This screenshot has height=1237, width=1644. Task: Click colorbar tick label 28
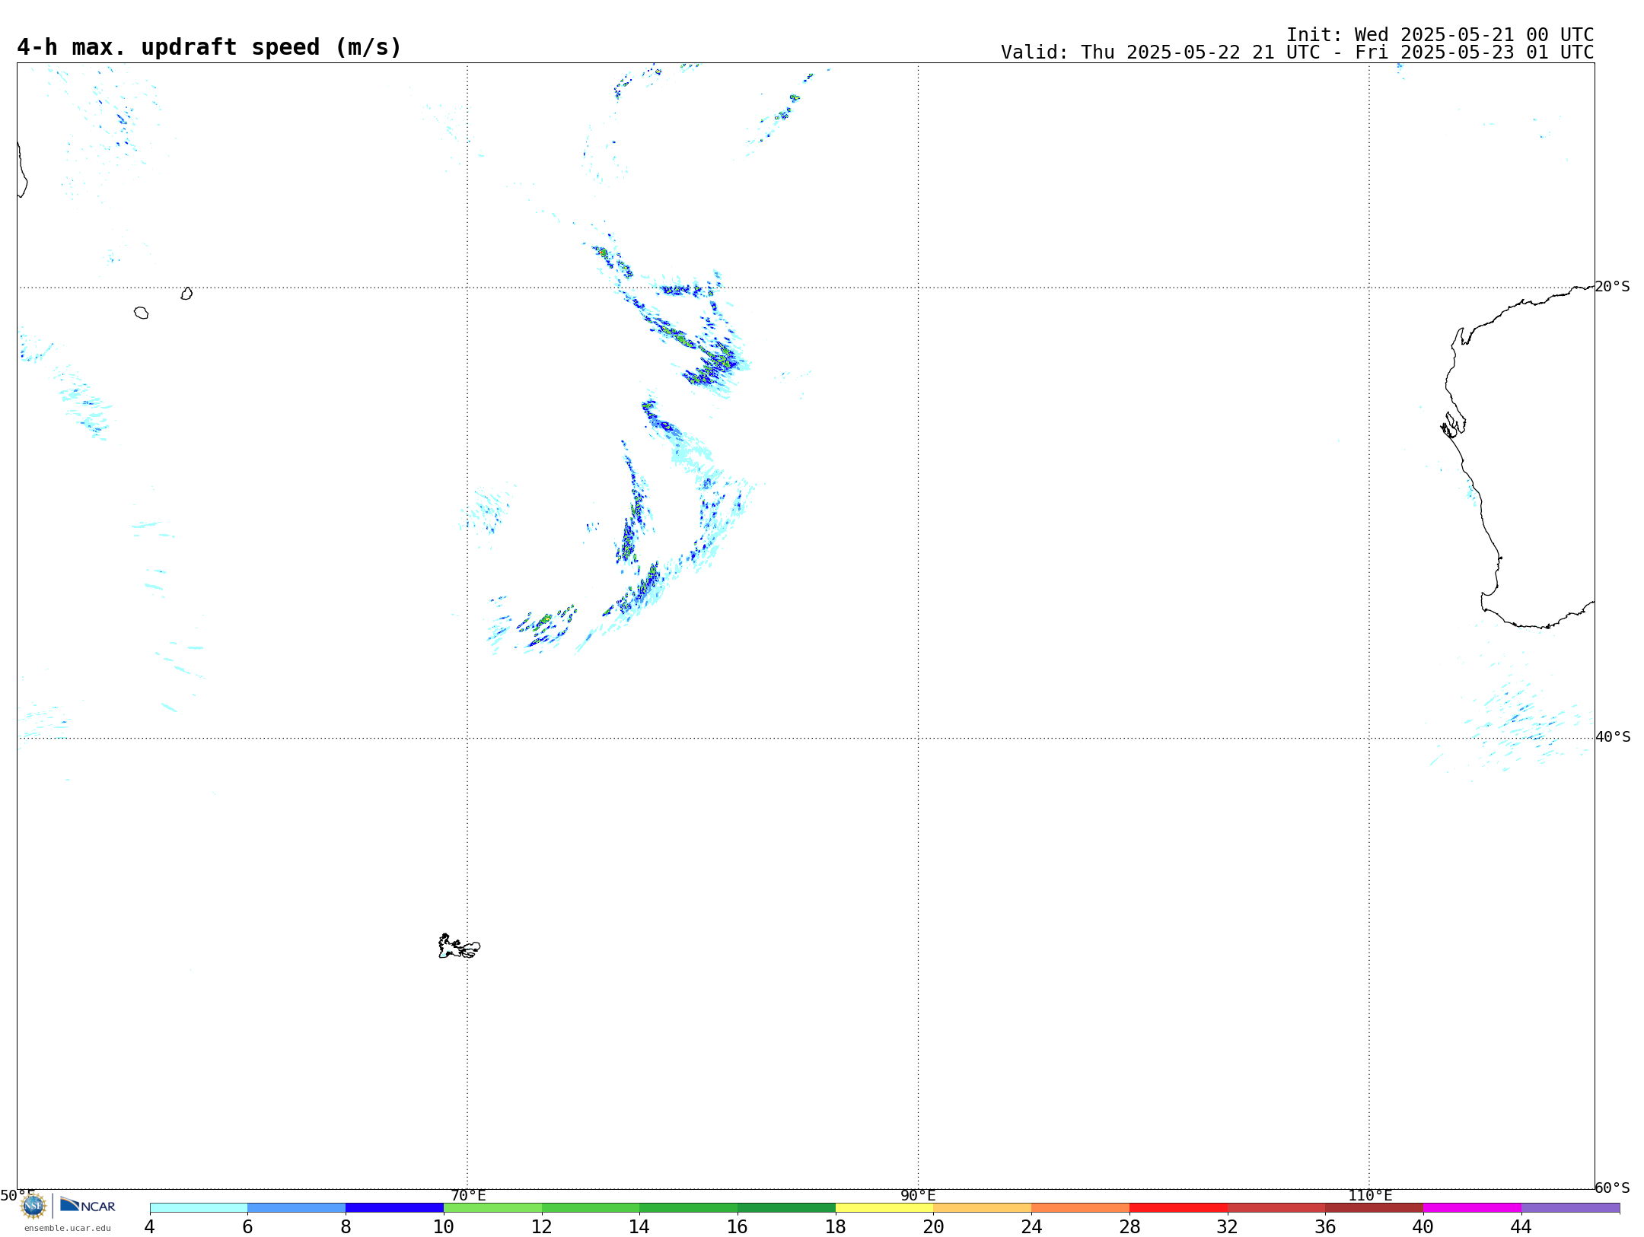[1129, 1227]
